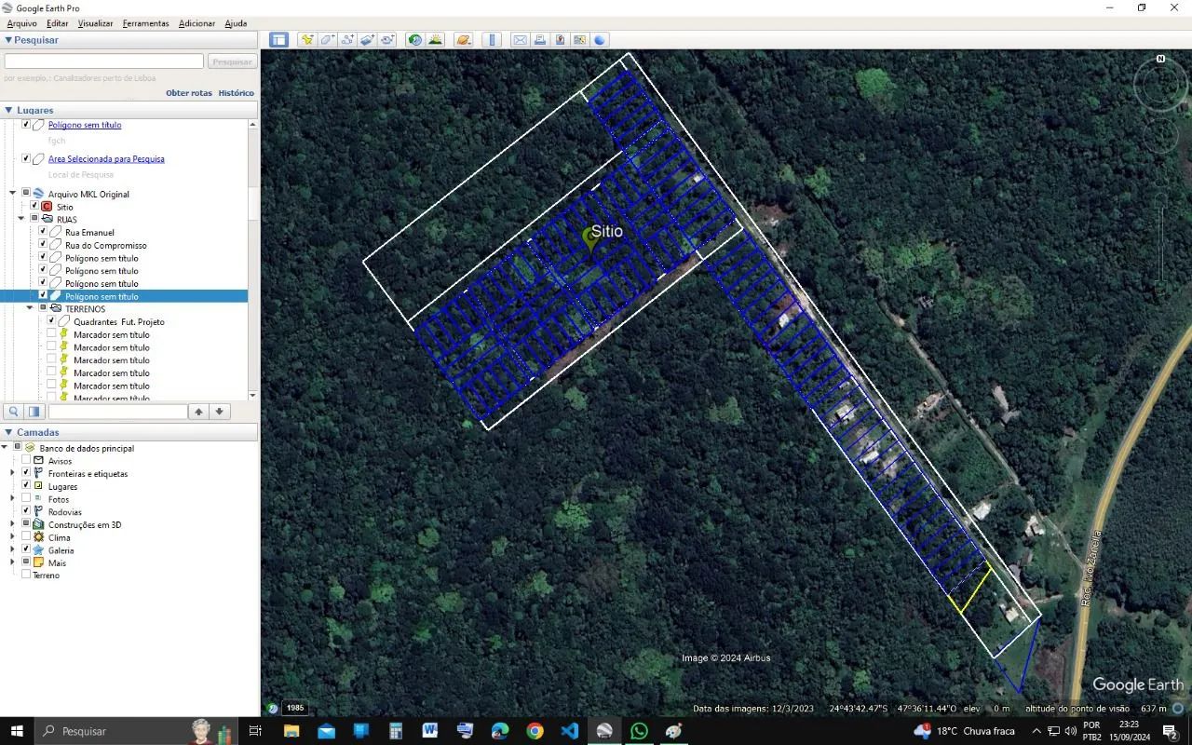Collapse the Arquivo MKL Original tree node
Image resolution: width=1192 pixels, height=745 pixels.
[13, 194]
